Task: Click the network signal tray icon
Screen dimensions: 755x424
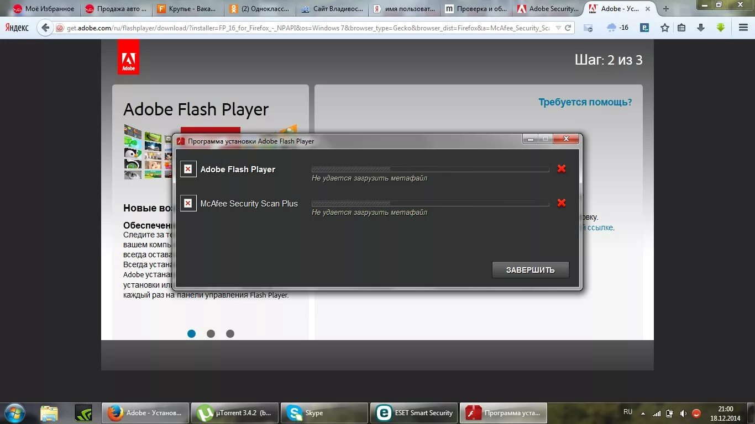Action: [x=656, y=413]
